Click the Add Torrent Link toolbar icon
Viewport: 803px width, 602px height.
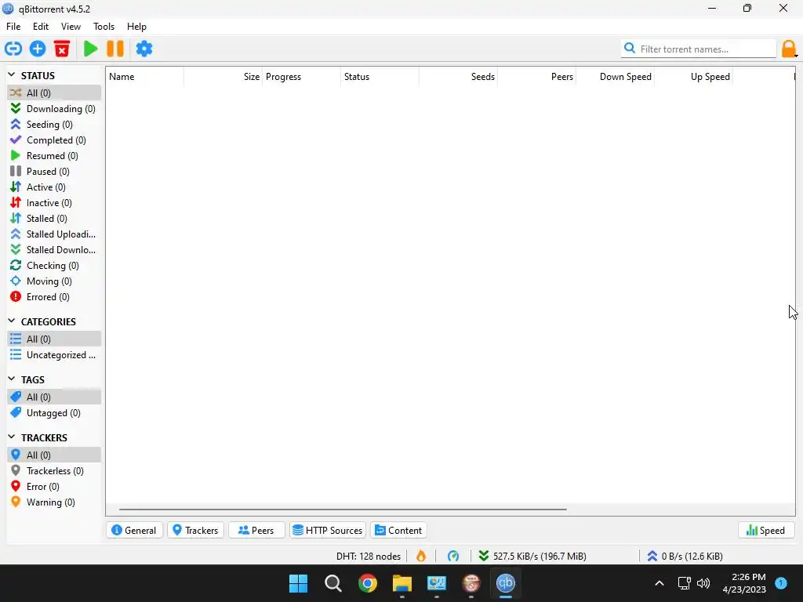coord(13,49)
